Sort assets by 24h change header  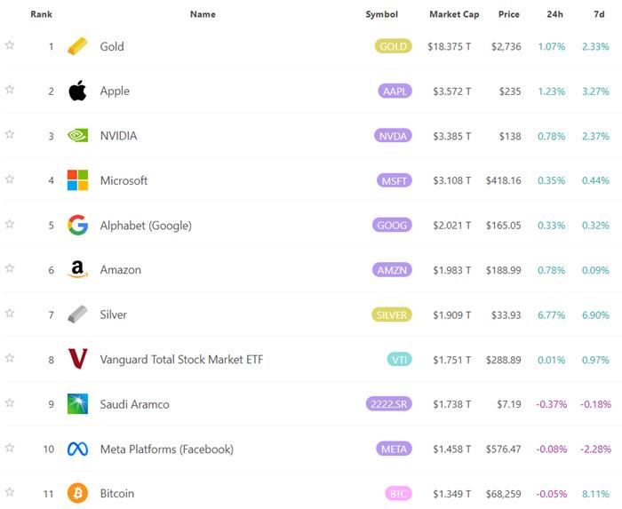(x=554, y=14)
